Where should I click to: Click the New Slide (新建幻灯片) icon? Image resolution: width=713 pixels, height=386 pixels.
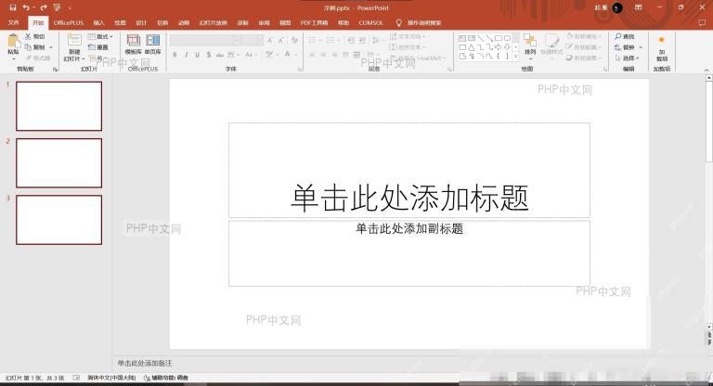(74, 40)
